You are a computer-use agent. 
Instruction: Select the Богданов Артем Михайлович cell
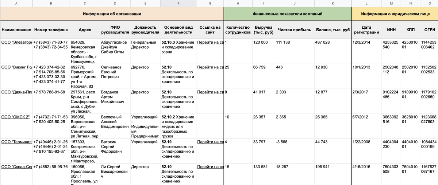[115, 101]
